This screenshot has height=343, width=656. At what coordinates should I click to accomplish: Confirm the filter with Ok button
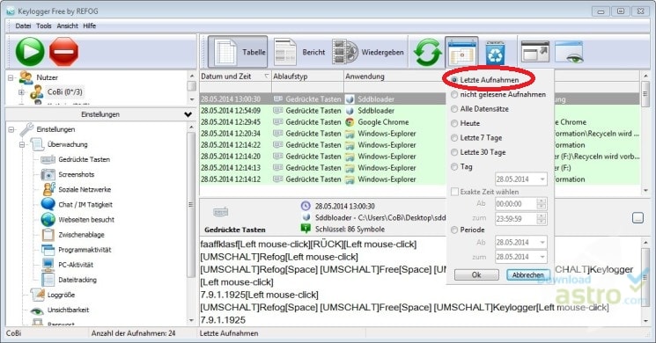[476, 275]
